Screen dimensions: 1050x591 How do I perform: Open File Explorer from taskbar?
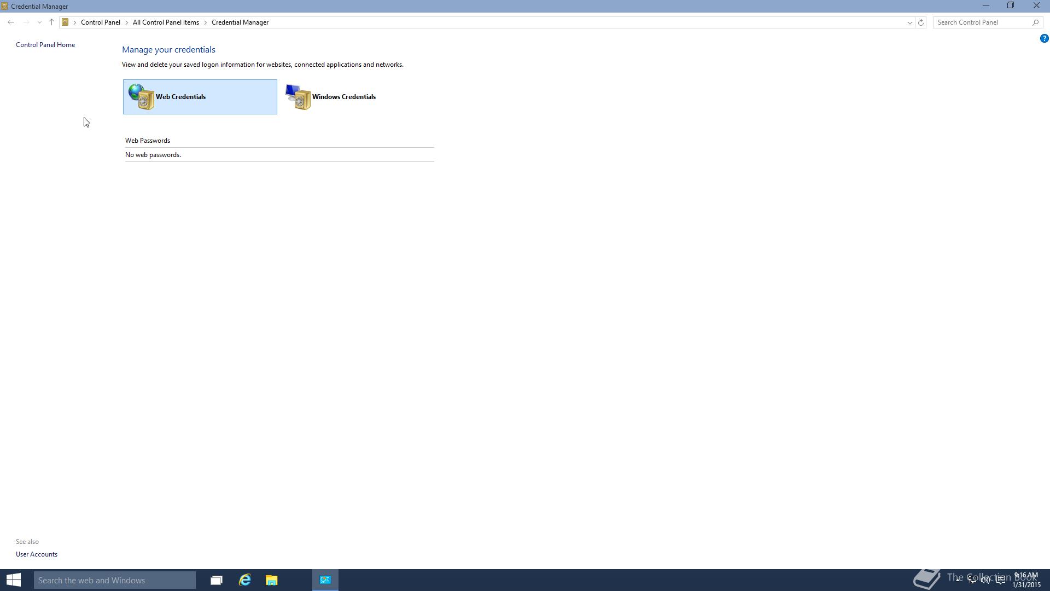[x=272, y=580]
